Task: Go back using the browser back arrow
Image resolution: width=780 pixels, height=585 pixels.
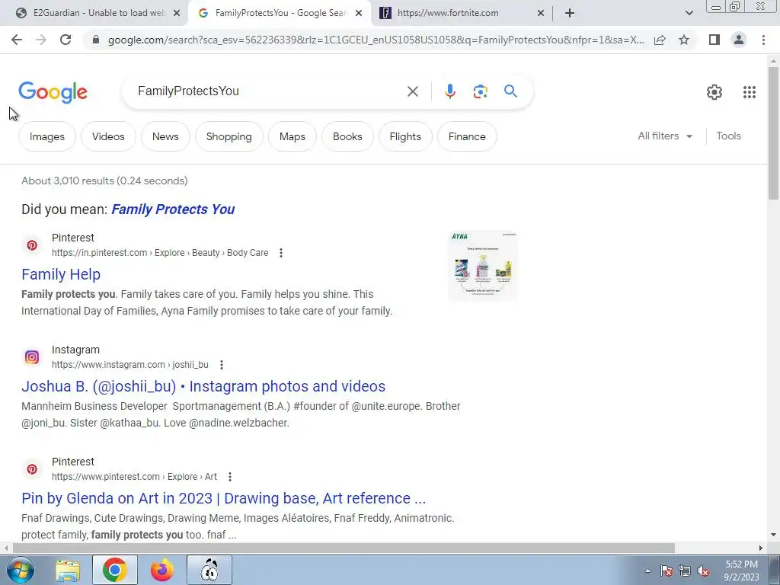Action: click(17, 40)
